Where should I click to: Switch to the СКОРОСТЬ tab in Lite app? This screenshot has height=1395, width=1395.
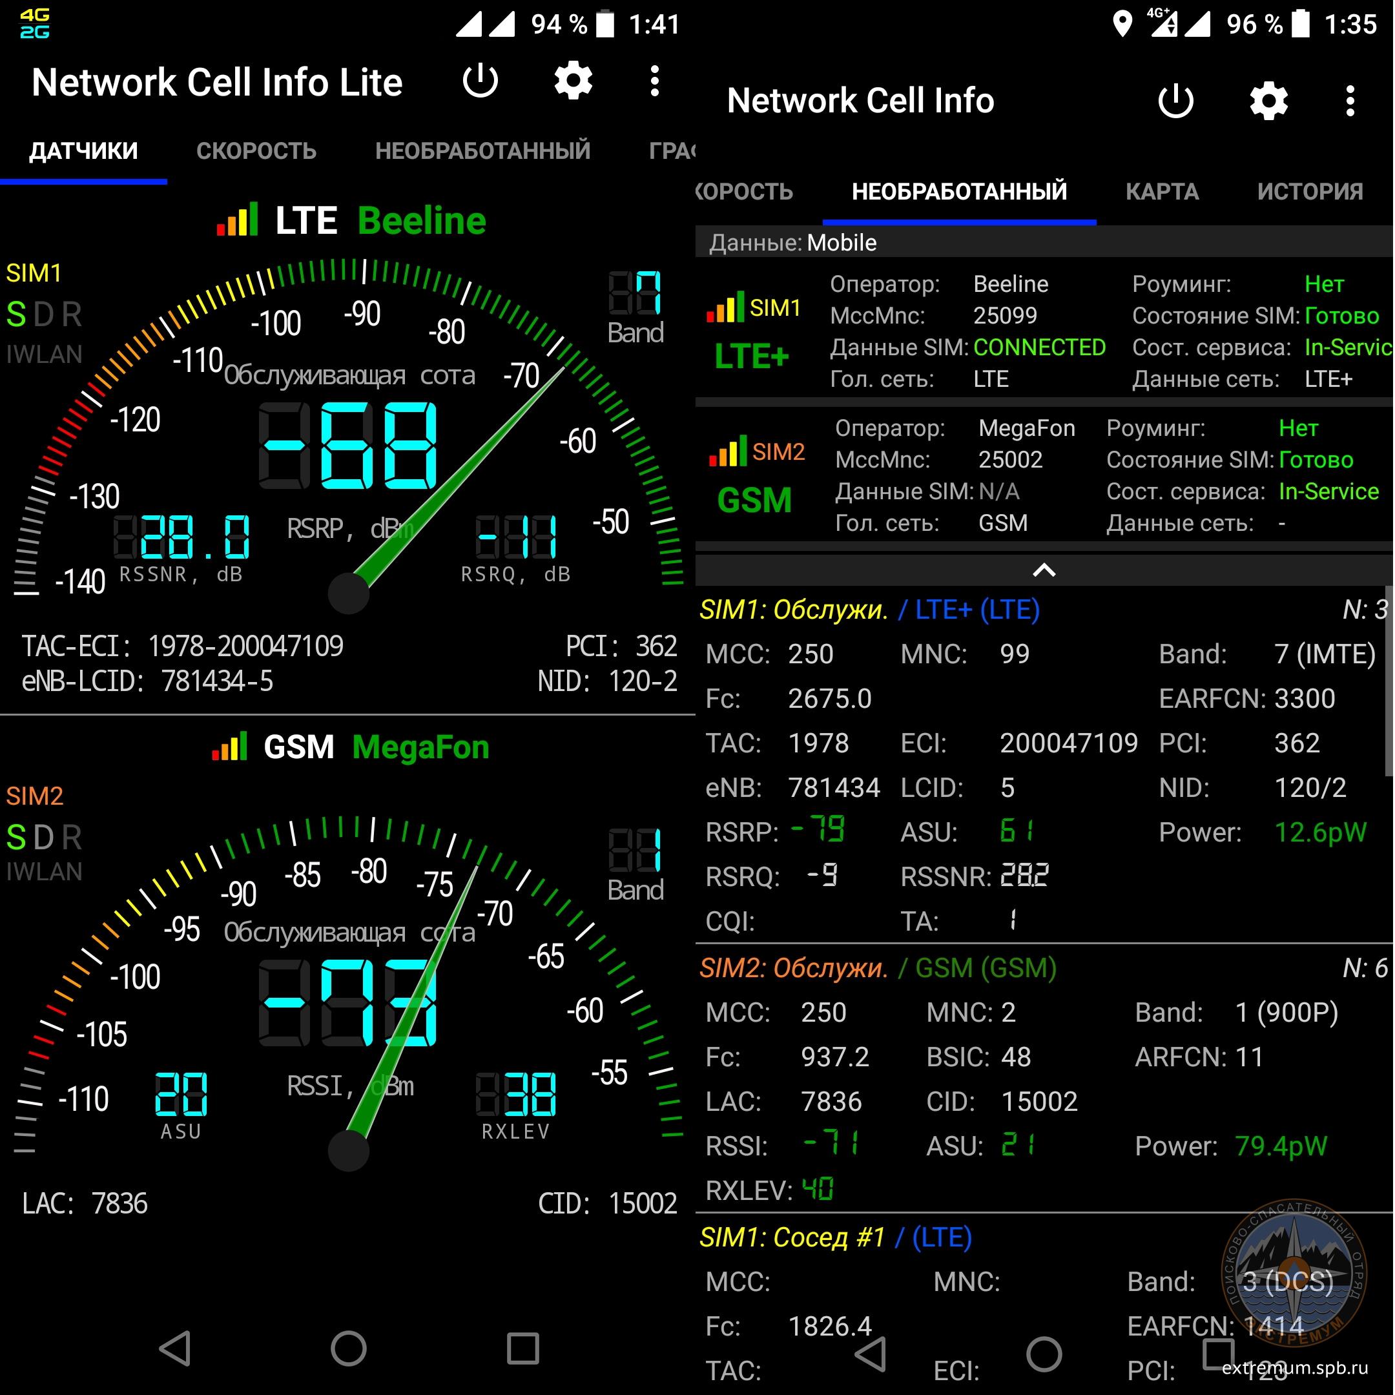[256, 150]
